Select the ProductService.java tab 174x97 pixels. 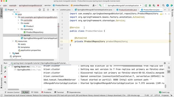tap(151, 10)
